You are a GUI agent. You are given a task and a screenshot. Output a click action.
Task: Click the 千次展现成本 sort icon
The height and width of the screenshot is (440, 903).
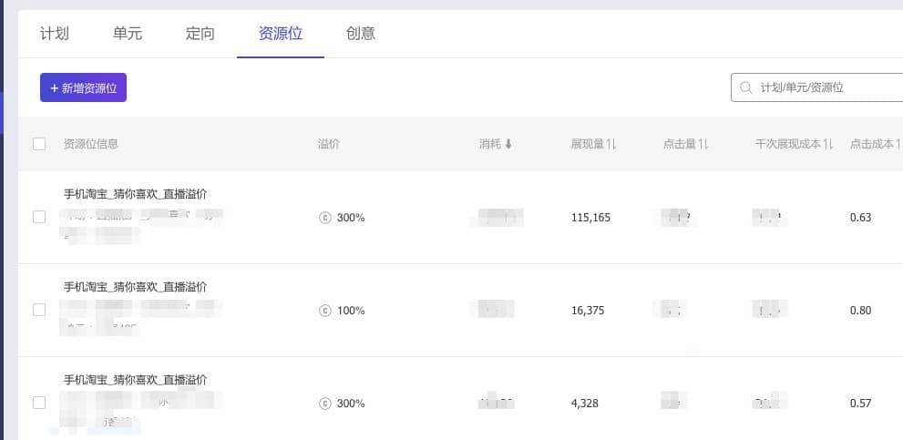pos(828,144)
